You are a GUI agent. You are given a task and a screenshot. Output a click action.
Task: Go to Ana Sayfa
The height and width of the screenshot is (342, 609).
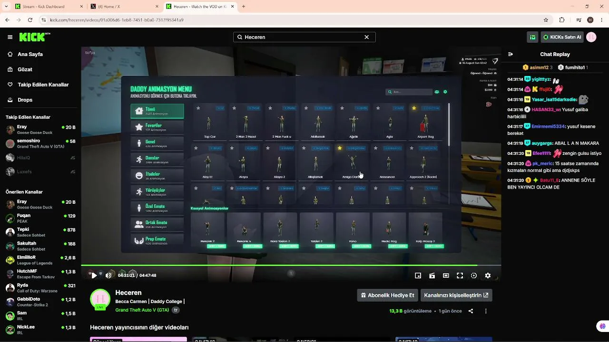(x=30, y=54)
